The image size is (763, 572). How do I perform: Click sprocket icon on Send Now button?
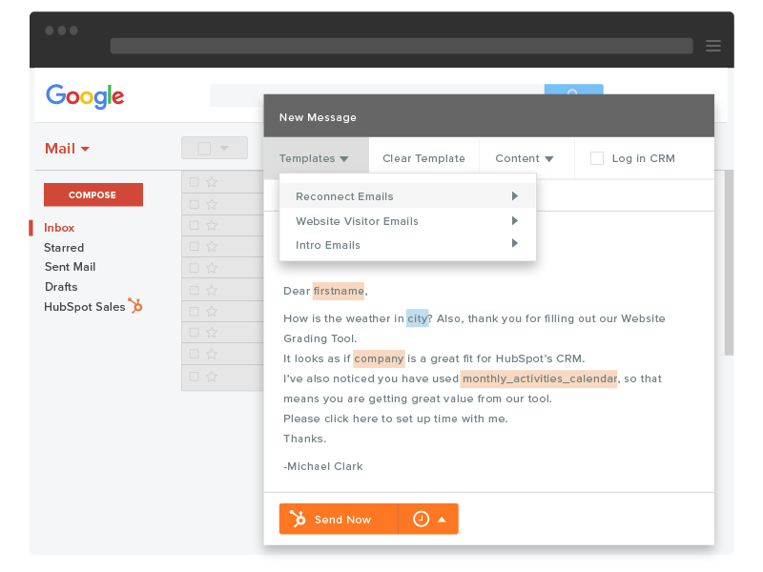tap(298, 519)
